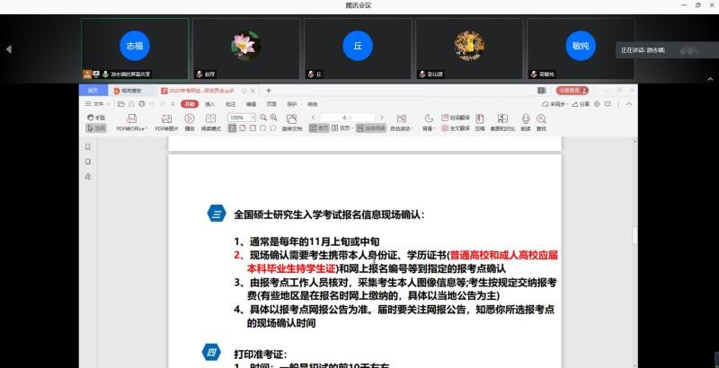Viewport: 719px width, 368px height.
Task: Toggle the 手型 hand tool
Action: pos(96,118)
